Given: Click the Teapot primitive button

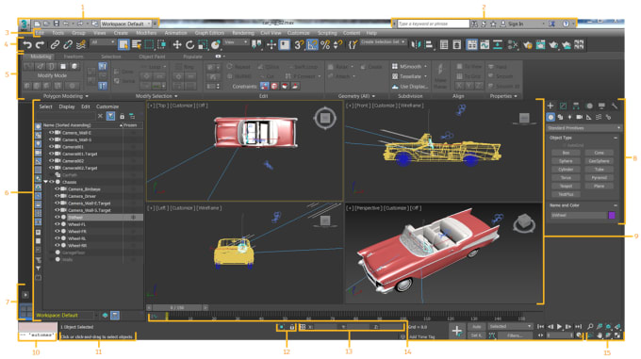Looking at the screenshot, I should [x=566, y=186].
